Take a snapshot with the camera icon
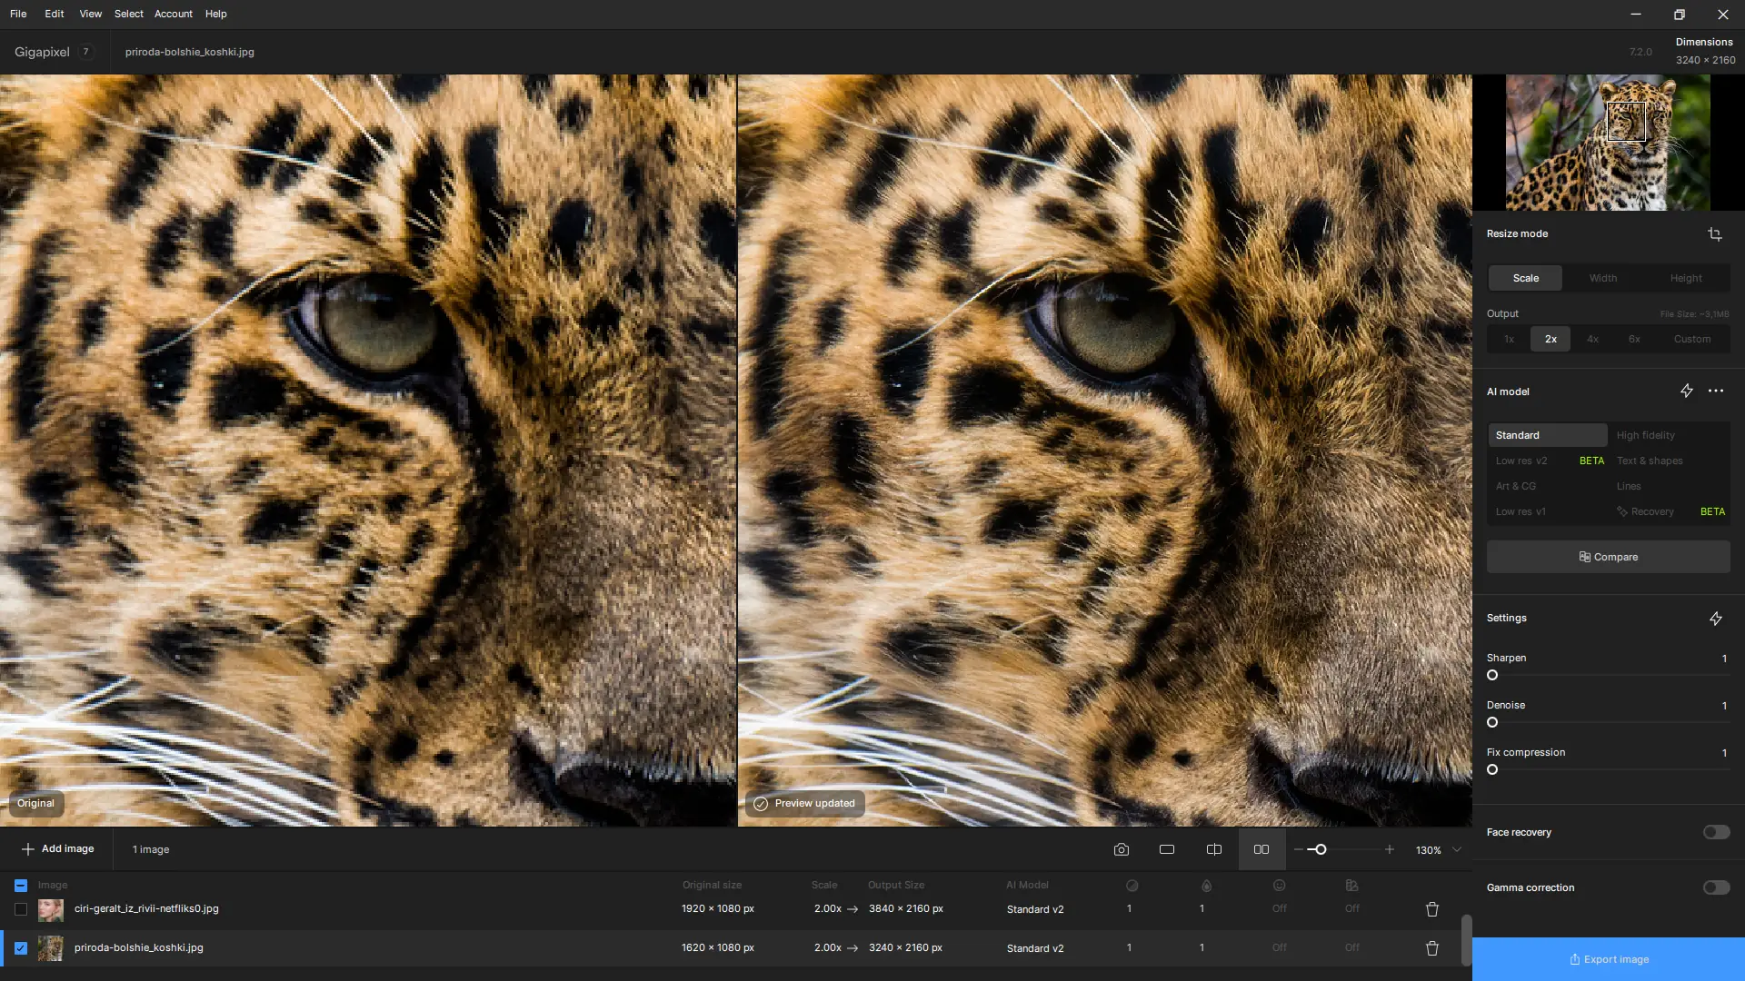 (x=1121, y=850)
